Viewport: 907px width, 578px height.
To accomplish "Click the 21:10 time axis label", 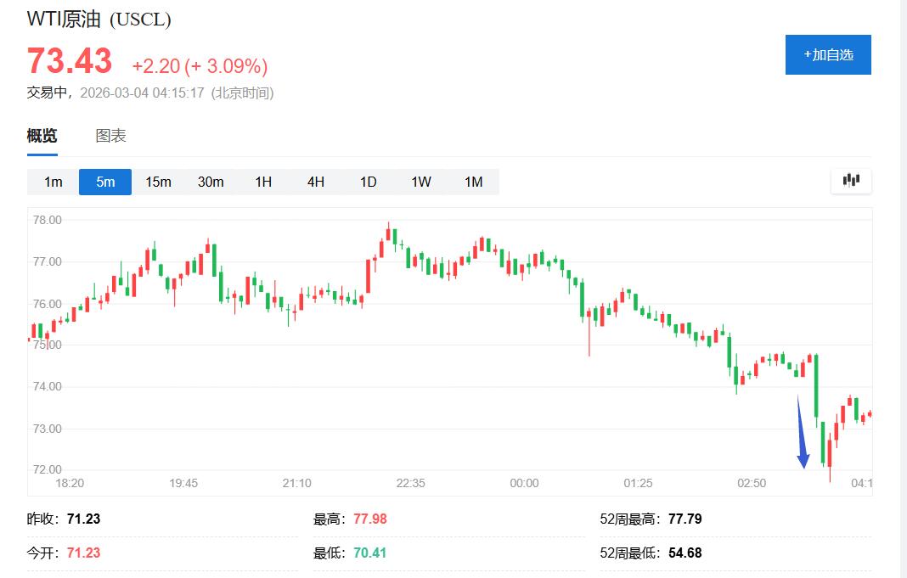I will pyautogui.click(x=296, y=483).
